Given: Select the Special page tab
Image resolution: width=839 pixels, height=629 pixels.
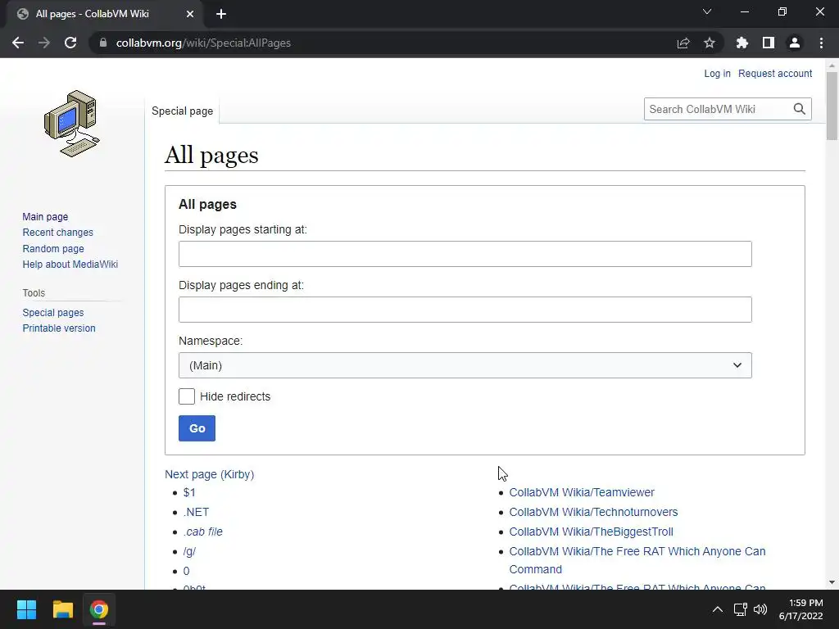Looking at the screenshot, I should [x=182, y=111].
